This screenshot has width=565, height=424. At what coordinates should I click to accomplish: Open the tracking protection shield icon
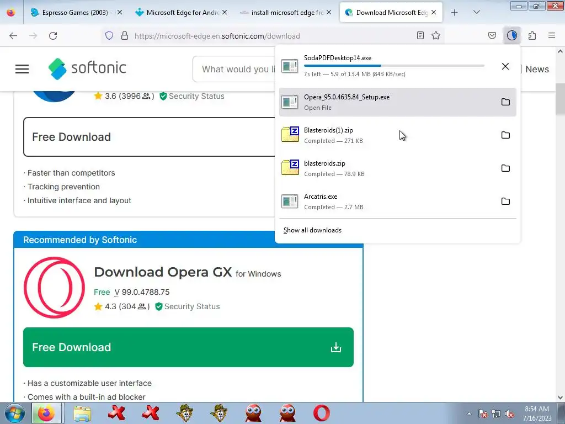click(x=109, y=36)
